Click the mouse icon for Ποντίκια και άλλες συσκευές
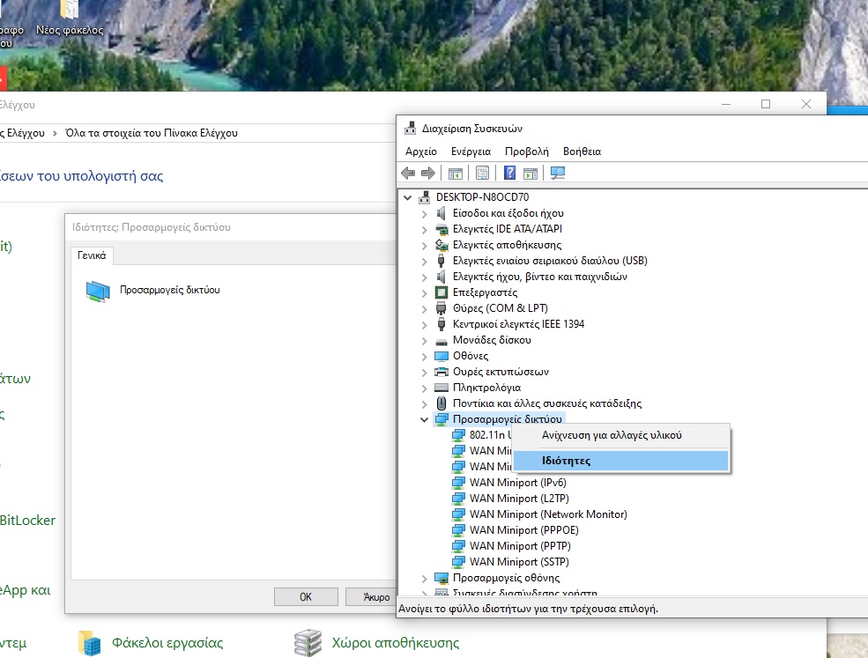Viewport: 868px width, 658px height. pyautogui.click(x=441, y=403)
